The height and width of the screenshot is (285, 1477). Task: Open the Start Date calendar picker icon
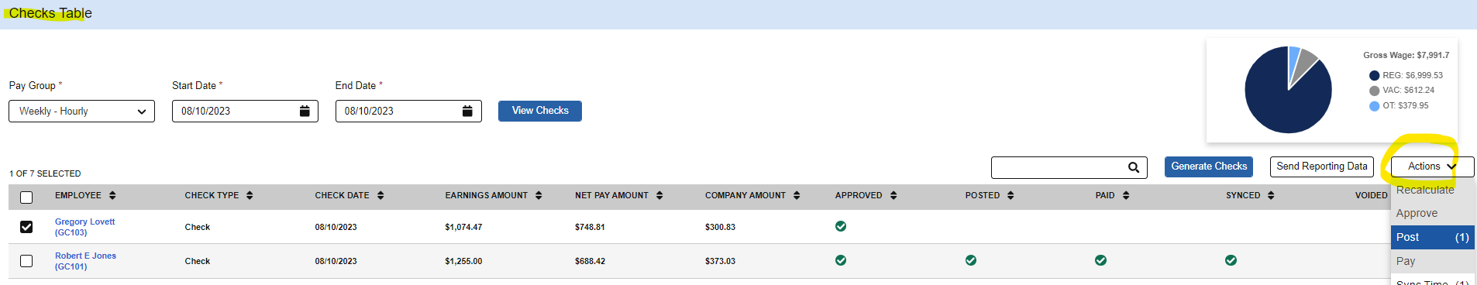[x=305, y=112]
